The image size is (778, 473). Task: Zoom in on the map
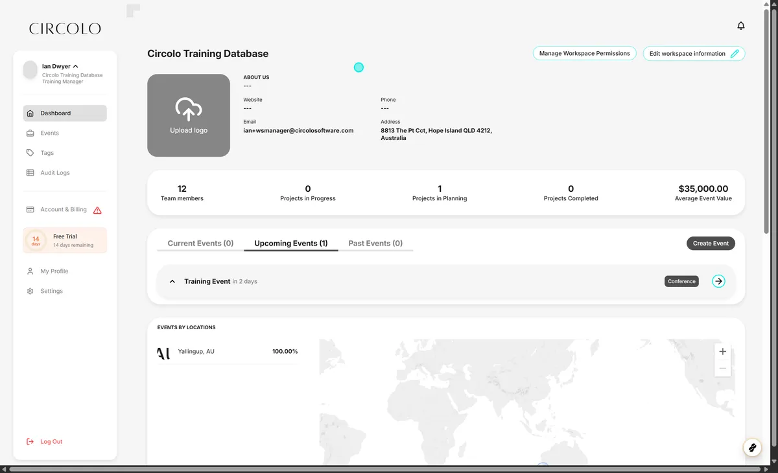tap(723, 352)
